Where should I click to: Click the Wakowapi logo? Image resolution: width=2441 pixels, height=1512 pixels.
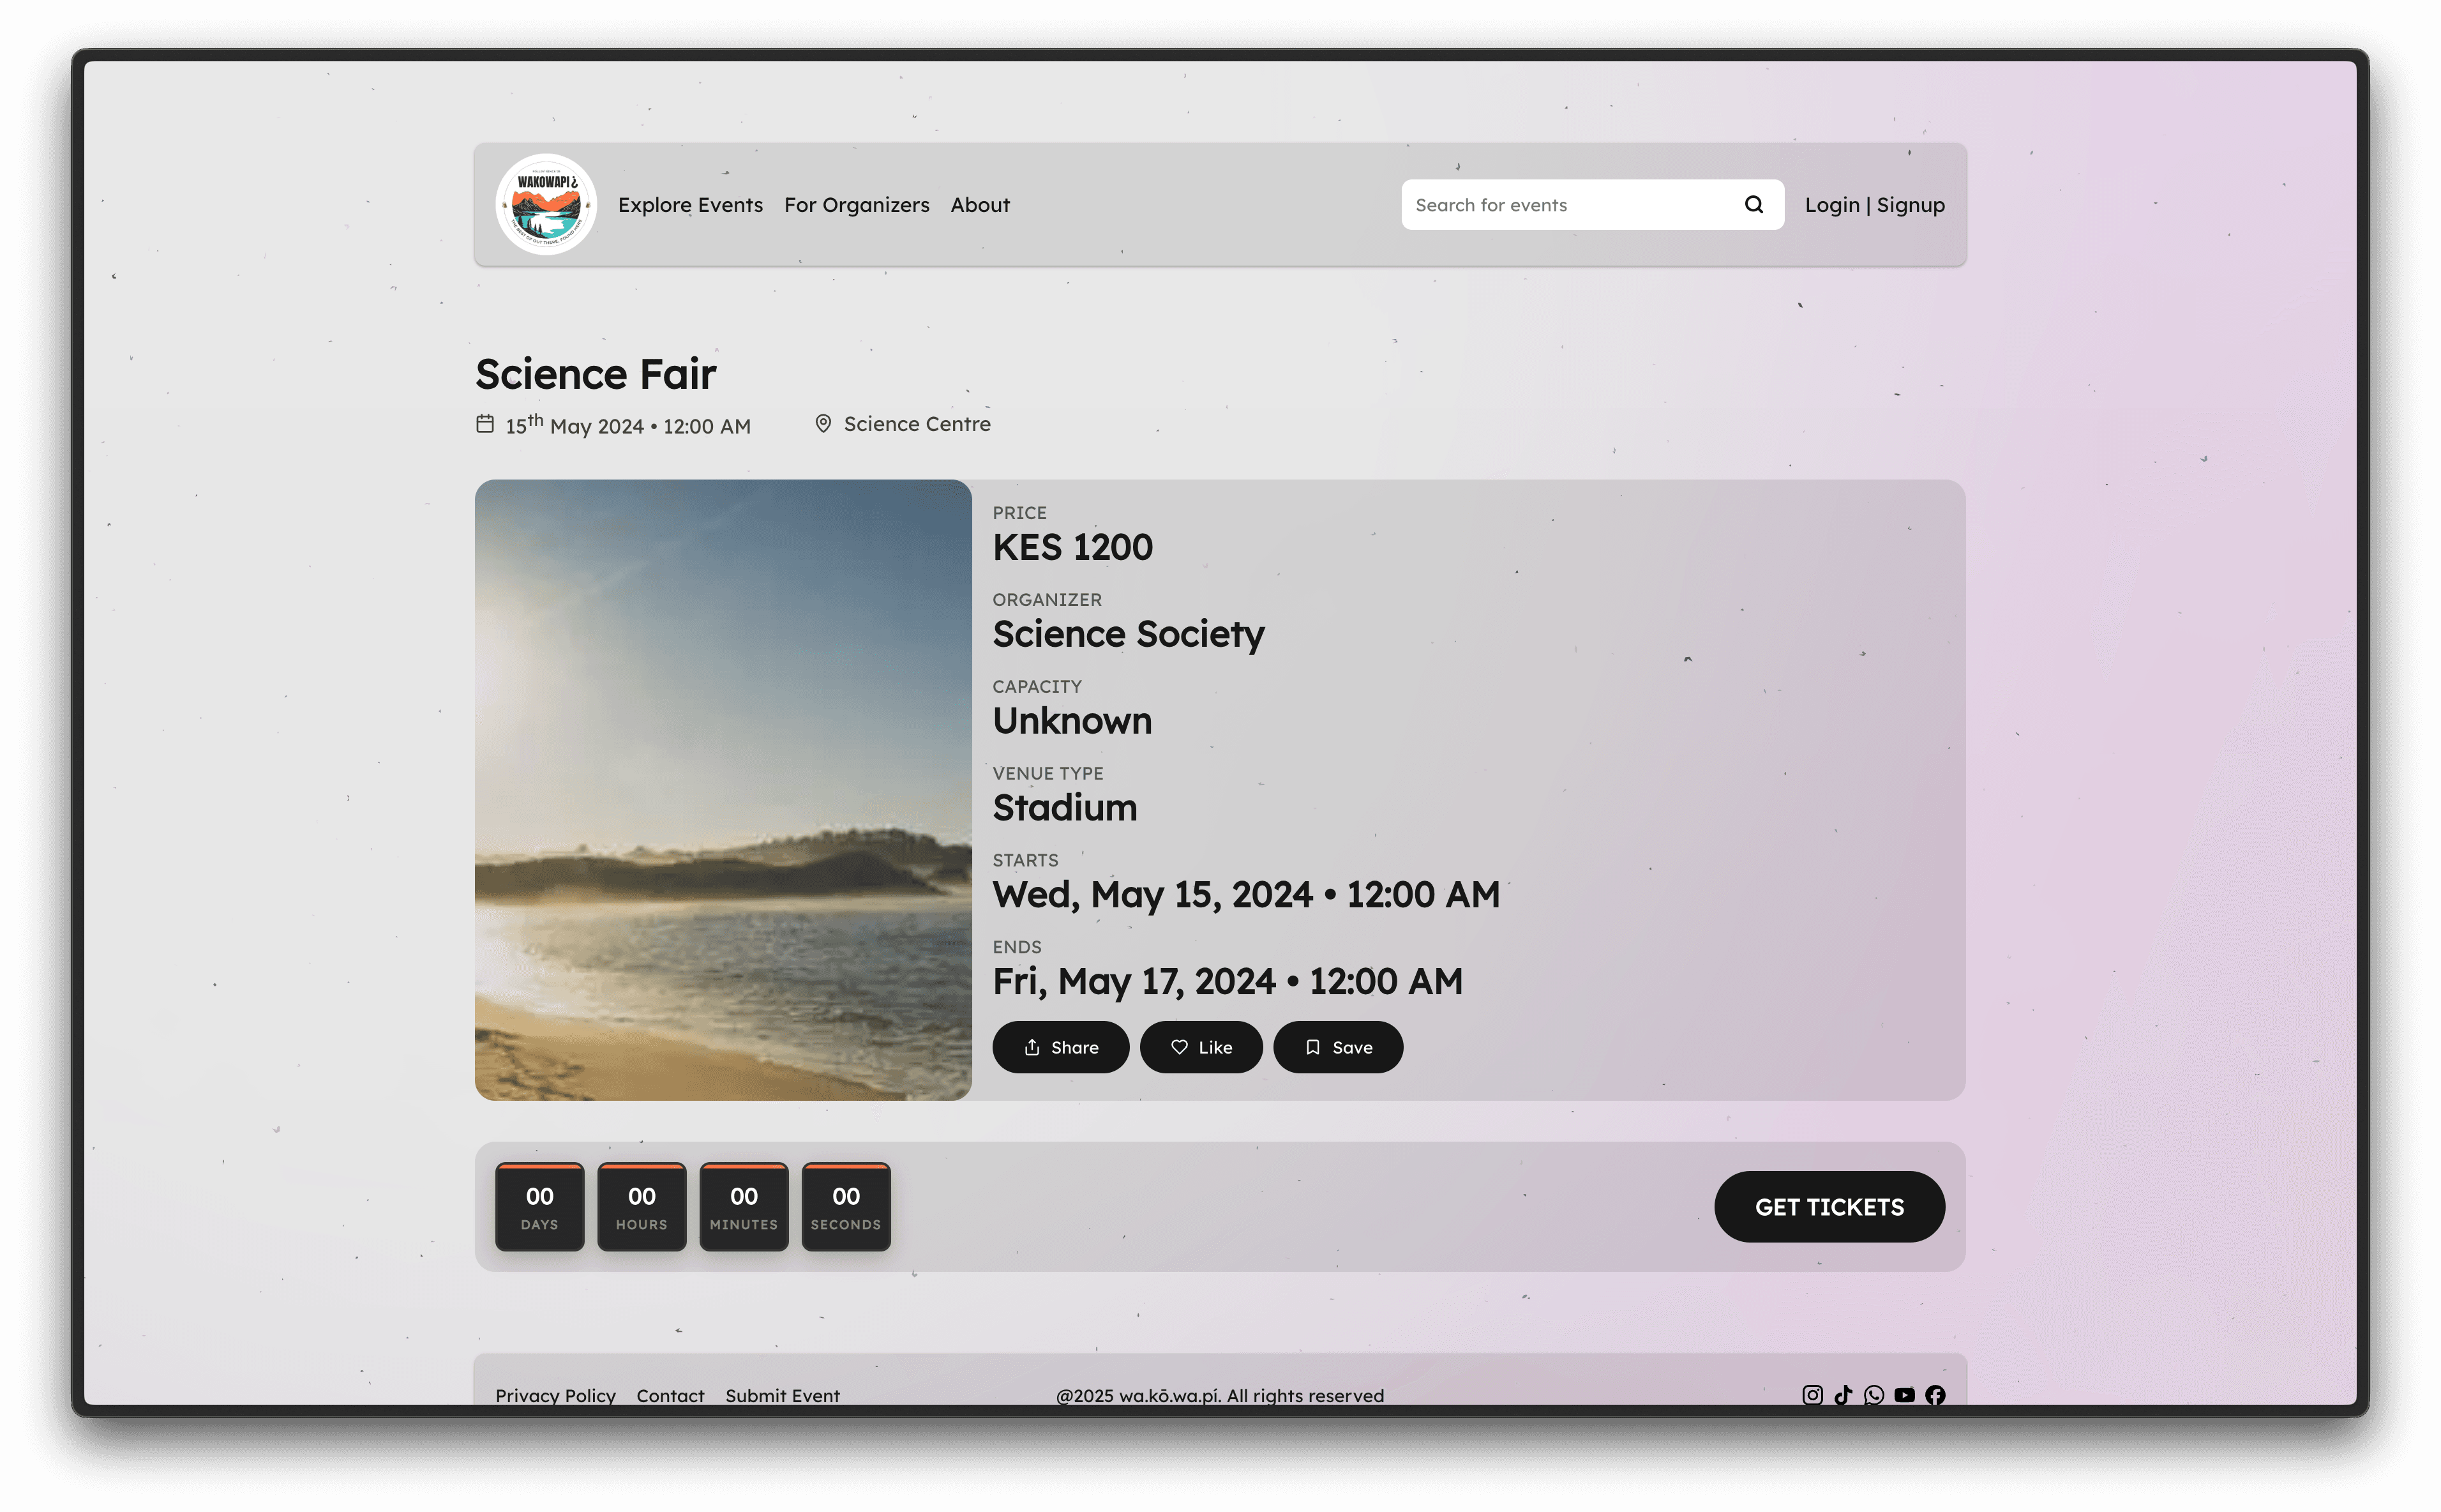(x=546, y=204)
